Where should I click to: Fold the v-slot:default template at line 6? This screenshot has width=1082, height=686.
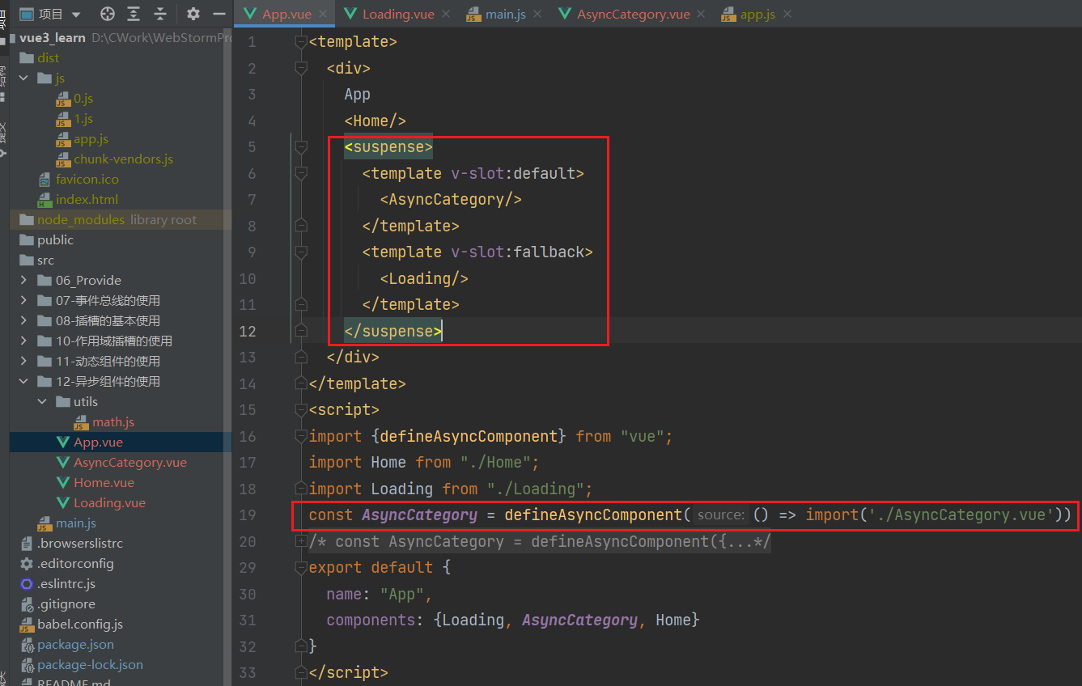click(301, 174)
